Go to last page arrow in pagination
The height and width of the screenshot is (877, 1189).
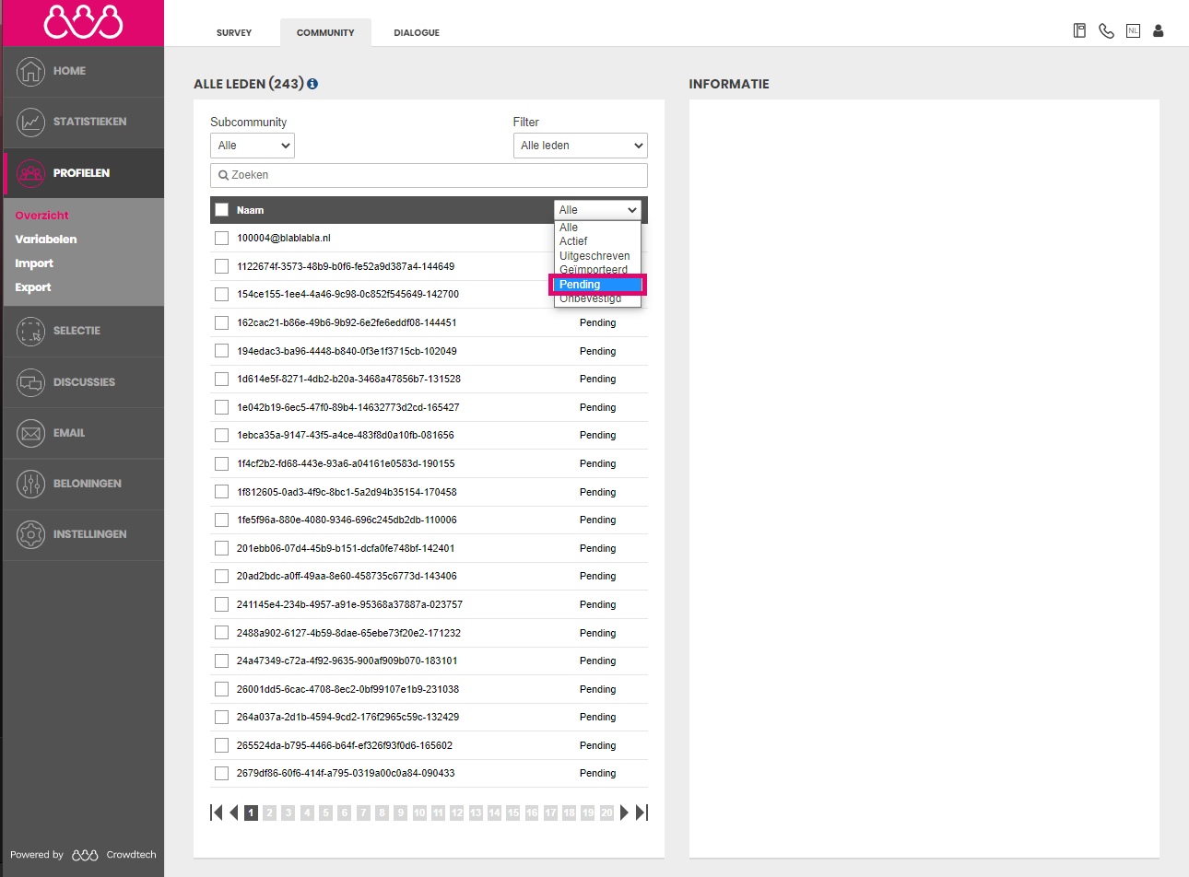(642, 813)
